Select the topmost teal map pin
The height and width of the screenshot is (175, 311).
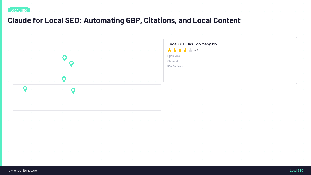point(65,58)
